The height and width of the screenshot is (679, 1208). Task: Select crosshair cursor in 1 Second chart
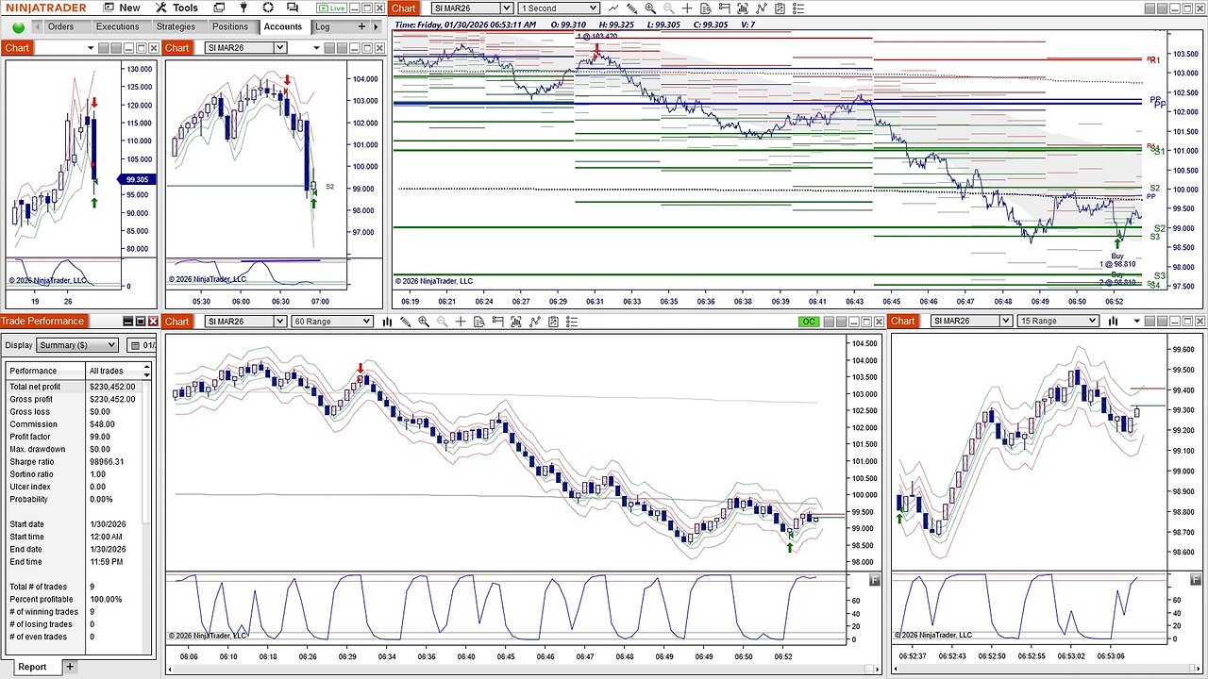[687, 8]
